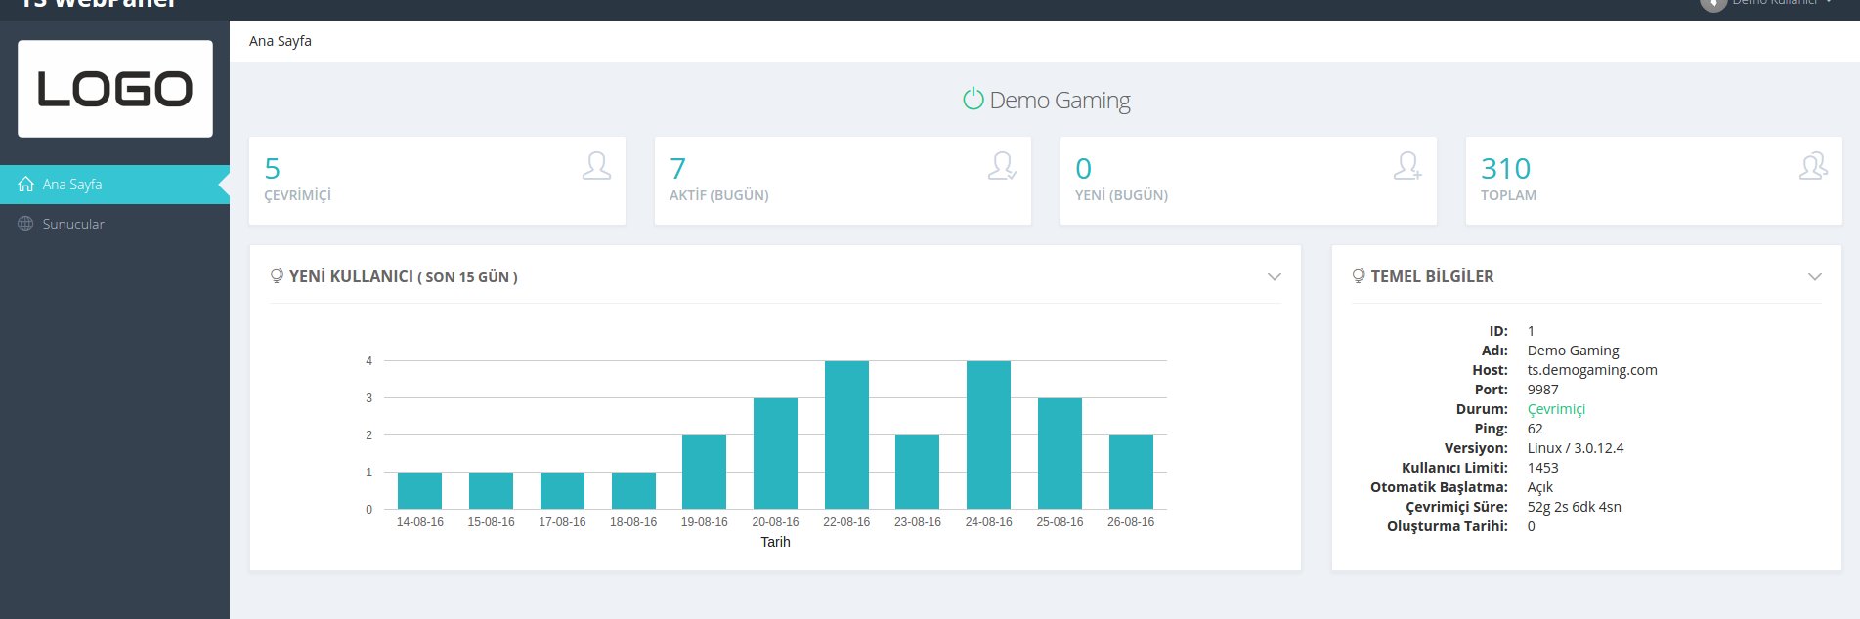The width and height of the screenshot is (1860, 619).
Task: Click the chart bar for 24-08-16
Action: (988, 435)
